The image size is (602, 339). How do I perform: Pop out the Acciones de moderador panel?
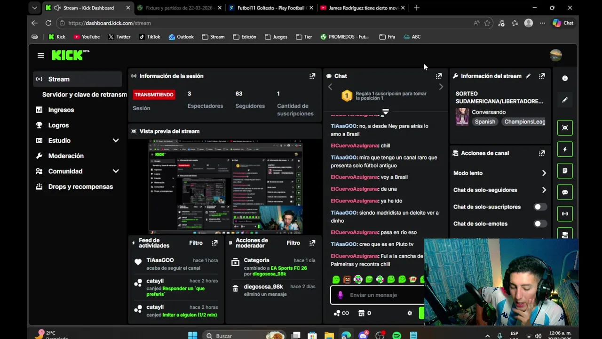[x=312, y=243]
